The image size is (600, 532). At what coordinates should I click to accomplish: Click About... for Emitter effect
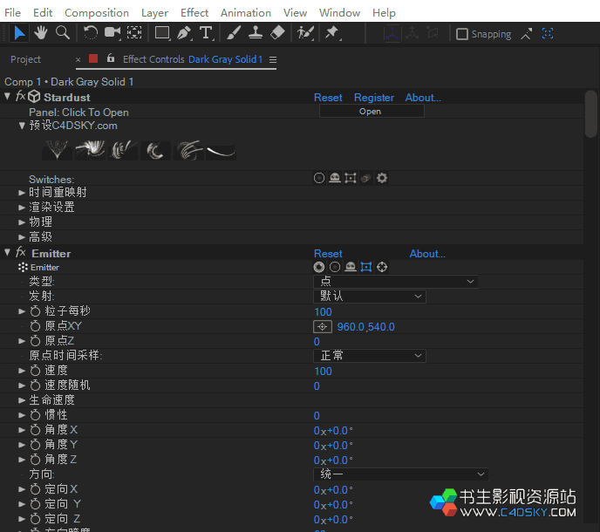pos(427,254)
